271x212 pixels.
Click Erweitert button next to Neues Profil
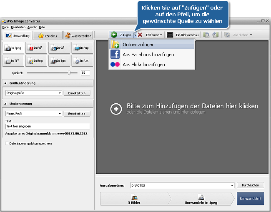pos(77,114)
